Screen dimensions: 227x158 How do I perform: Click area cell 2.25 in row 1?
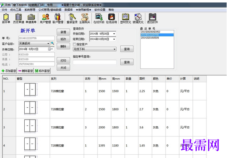pyautogui.click(x=145, y=91)
